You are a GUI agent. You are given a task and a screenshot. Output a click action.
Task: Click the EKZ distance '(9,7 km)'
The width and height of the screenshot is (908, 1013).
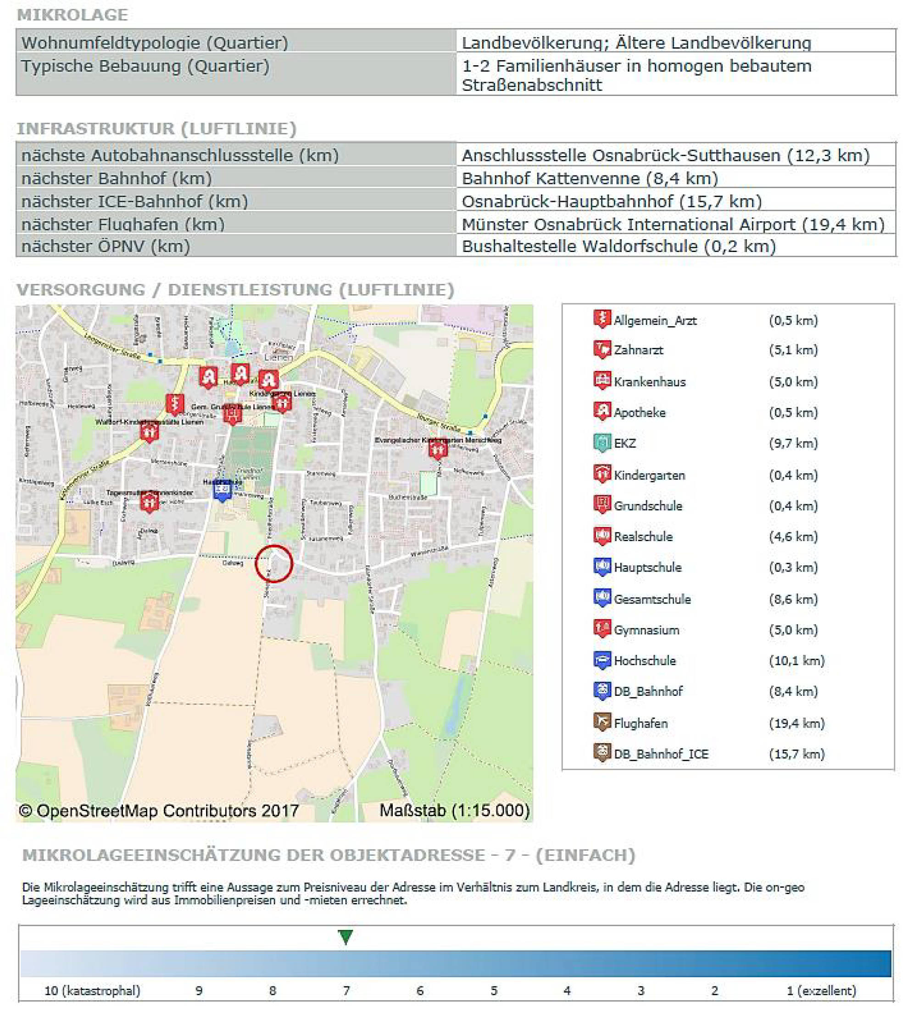tap(793, 443)
